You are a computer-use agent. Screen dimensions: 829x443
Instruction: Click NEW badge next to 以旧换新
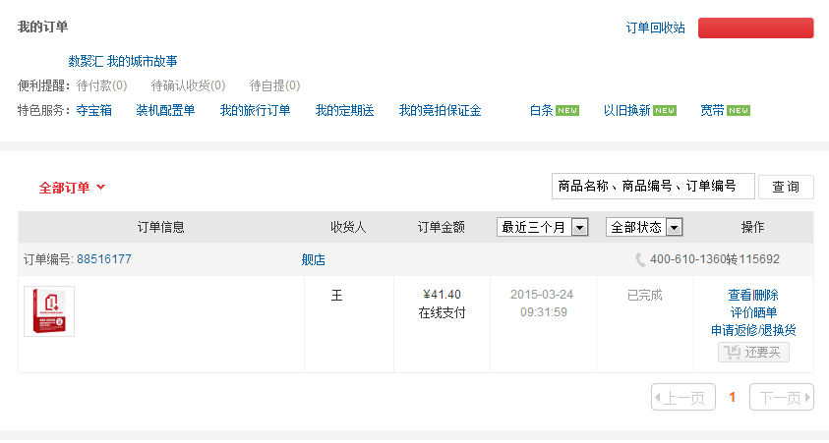click(665, 111)
